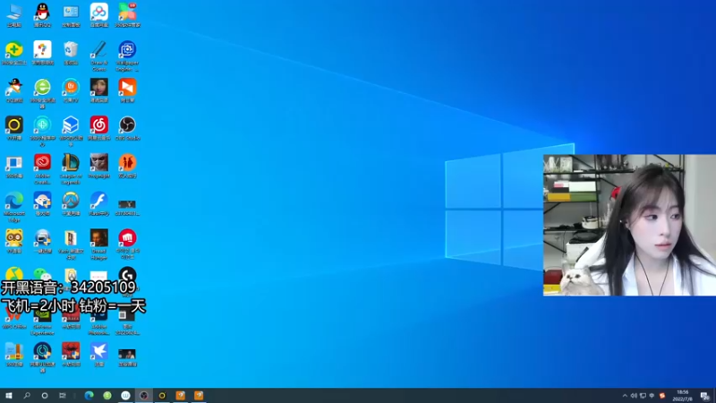Launch QQ Games penguin-on-rocket icon
Screen dimensions: 716x403
14,90
